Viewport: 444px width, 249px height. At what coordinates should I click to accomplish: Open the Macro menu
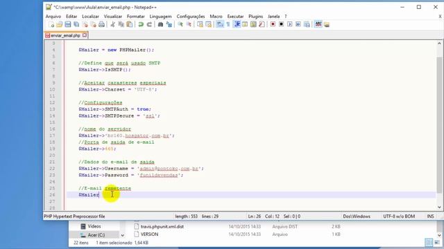[216, 17]
